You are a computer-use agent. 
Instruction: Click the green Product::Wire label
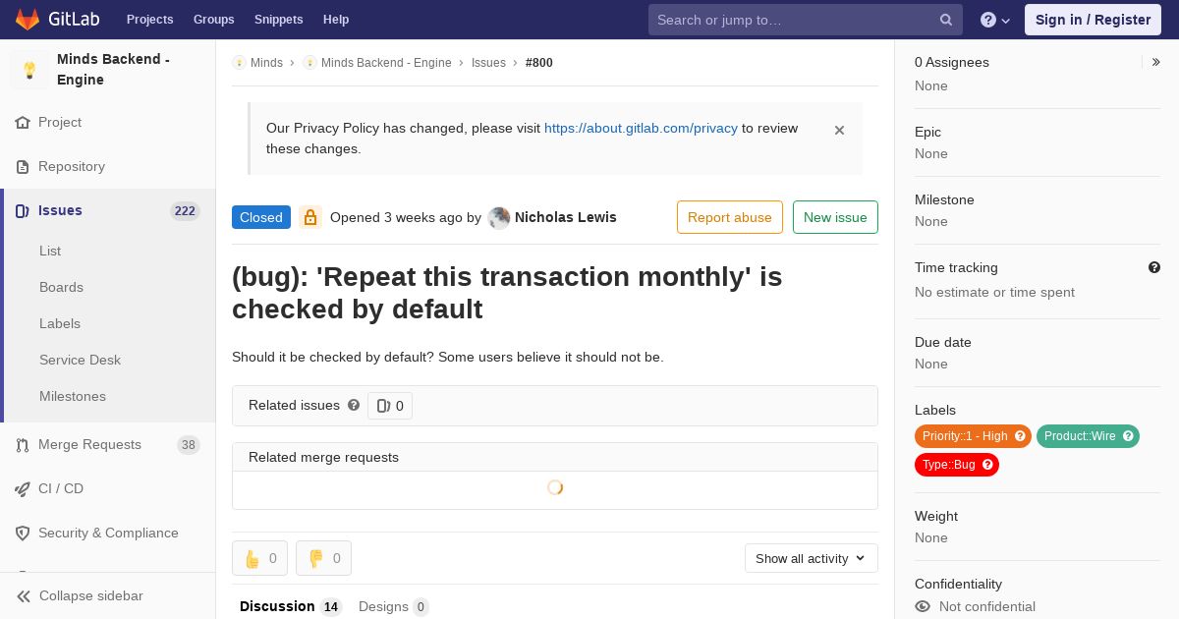pyautogui.click(x=1088, y=436)
